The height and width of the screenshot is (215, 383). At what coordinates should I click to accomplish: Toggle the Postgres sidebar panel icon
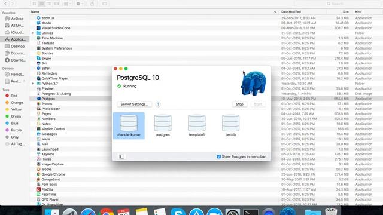[x=121, y=156]
